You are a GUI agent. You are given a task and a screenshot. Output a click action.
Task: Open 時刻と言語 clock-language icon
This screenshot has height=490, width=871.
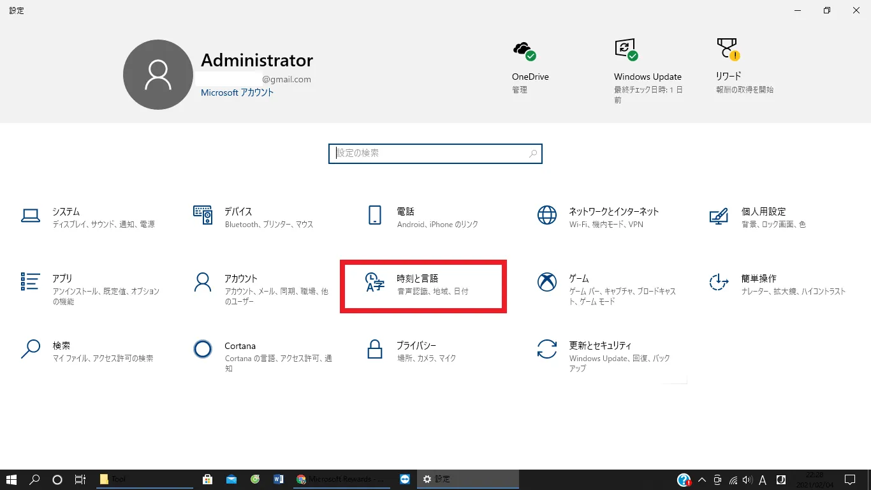(375, 282)
